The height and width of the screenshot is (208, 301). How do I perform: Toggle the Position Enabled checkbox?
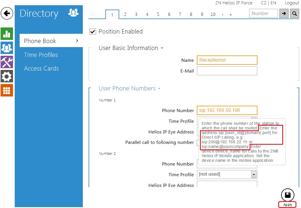[93, 31]
